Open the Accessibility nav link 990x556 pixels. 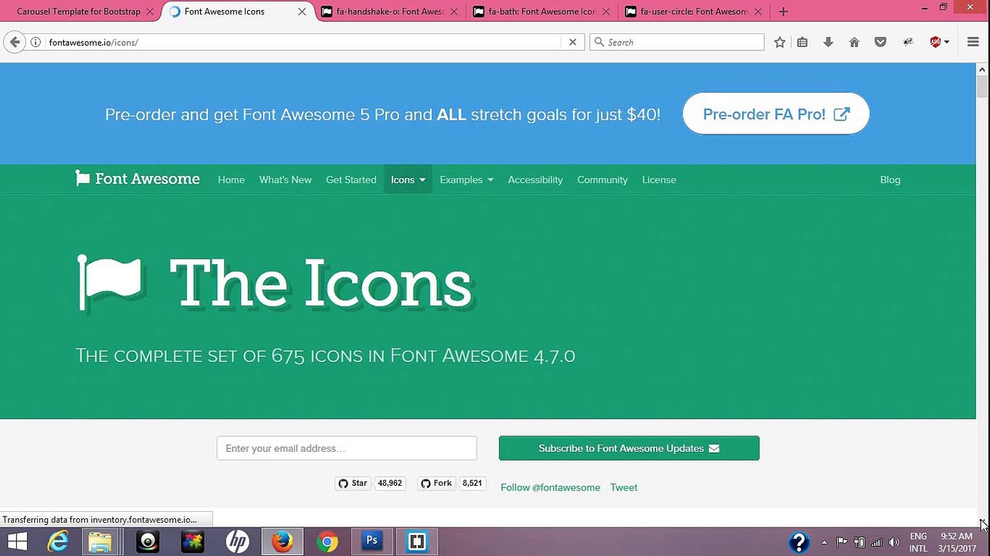pyautogui.click(x=535, y=180)
